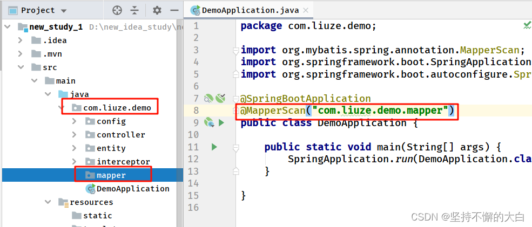Click the DemoApplication.java tab file icon
The width and height of the screenshot is (532, 227).
click(196, 10)
